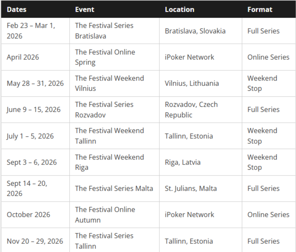
Task: Click the Feb 23 – Mar 1, 2026 date
Action: click(31, 31)
